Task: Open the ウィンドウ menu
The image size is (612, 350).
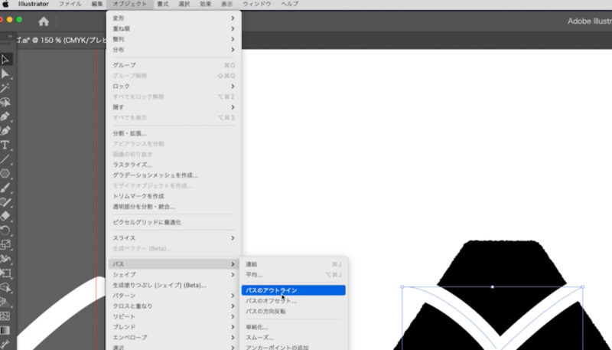Action: coord(257,4)
